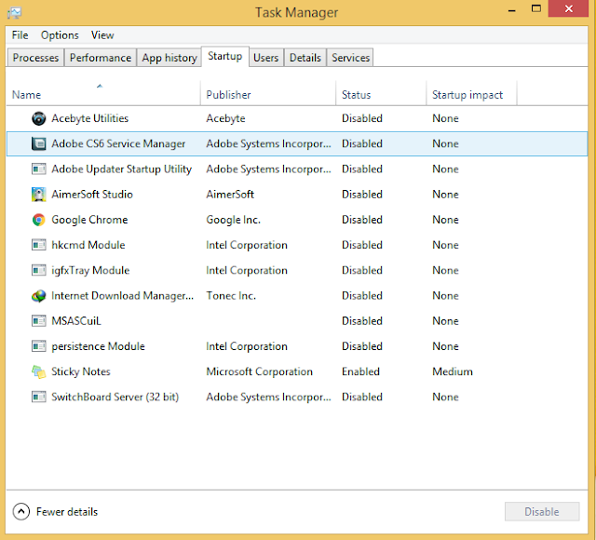
Task: Select the MSASCuiL entry name
Action: click(x=76, y=320)
